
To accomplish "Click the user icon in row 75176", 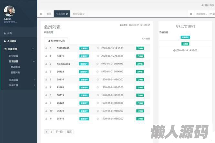I will pyautogui.click(x=46, y=111).
